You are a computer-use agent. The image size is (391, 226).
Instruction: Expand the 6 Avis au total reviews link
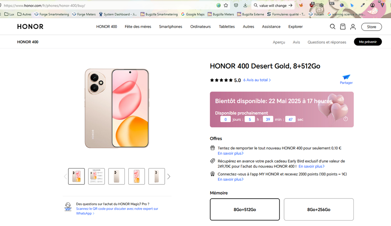click(x=257, y=80)
